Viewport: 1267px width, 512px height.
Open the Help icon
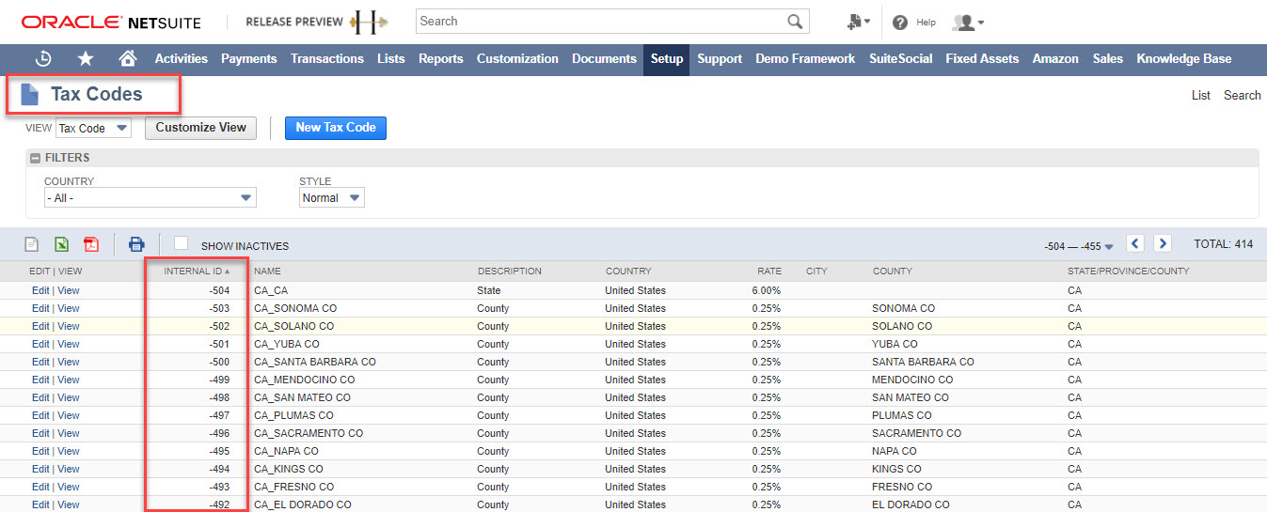pyautogui.click(x=900, y=22)
